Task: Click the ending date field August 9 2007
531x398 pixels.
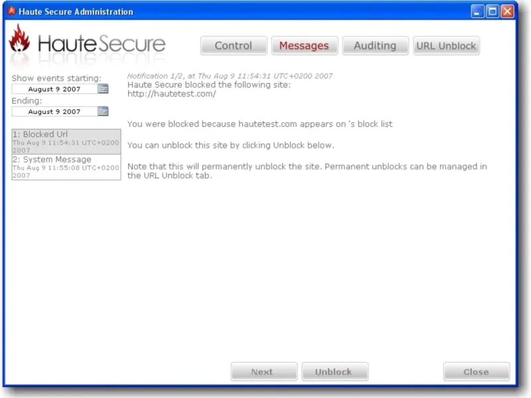Action: 54,111
